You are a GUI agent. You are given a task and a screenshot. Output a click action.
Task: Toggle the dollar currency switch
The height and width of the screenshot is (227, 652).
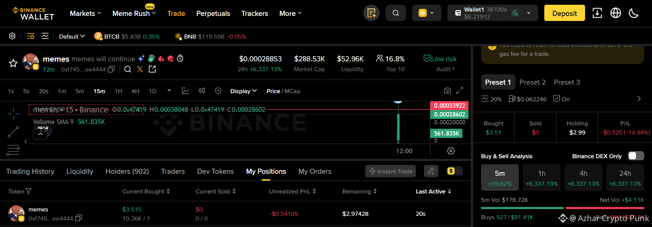(454, 171)
